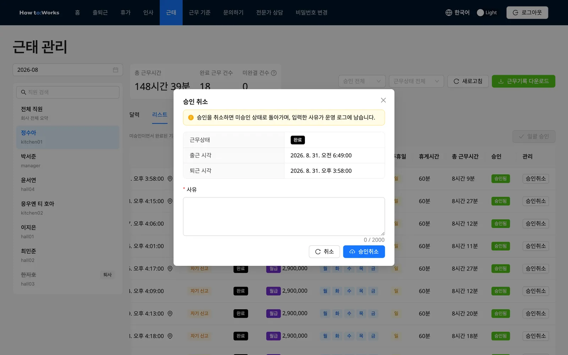Select employee 이지은
The height and width of the screenshot is (355, 568).
(x=68, y=232)
